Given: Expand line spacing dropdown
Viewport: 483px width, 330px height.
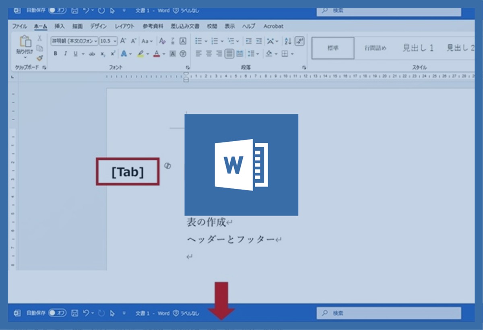Looking at the screenshot, I should coord(253,54).
